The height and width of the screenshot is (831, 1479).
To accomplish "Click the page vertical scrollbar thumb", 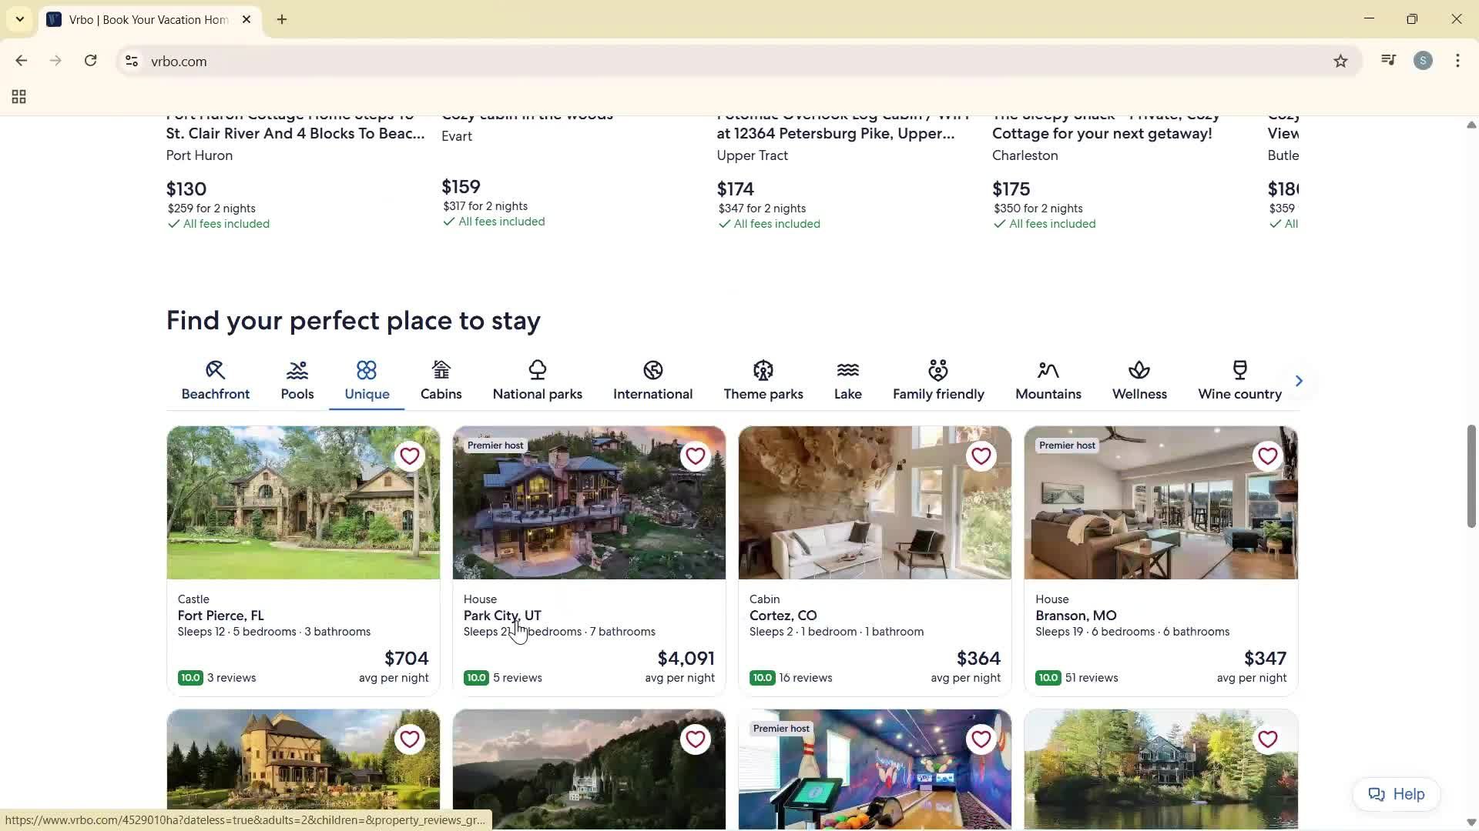I will (1471, 476).
